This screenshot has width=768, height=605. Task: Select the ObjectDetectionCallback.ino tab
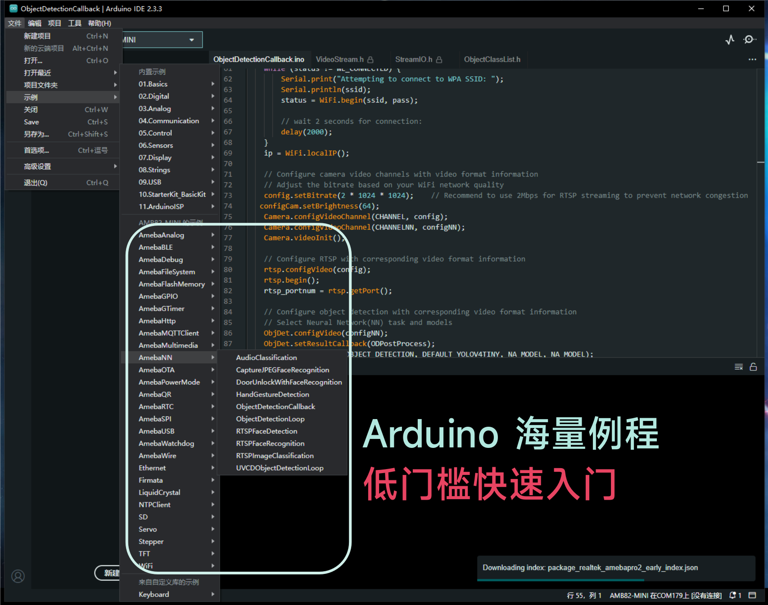259,59
